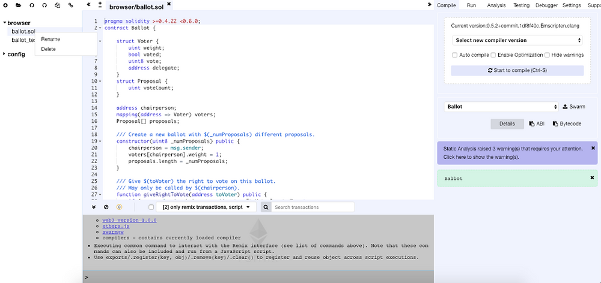Copy the ABI to clipboard
Viewport: 601px width, 283px height.
point(537,124)
